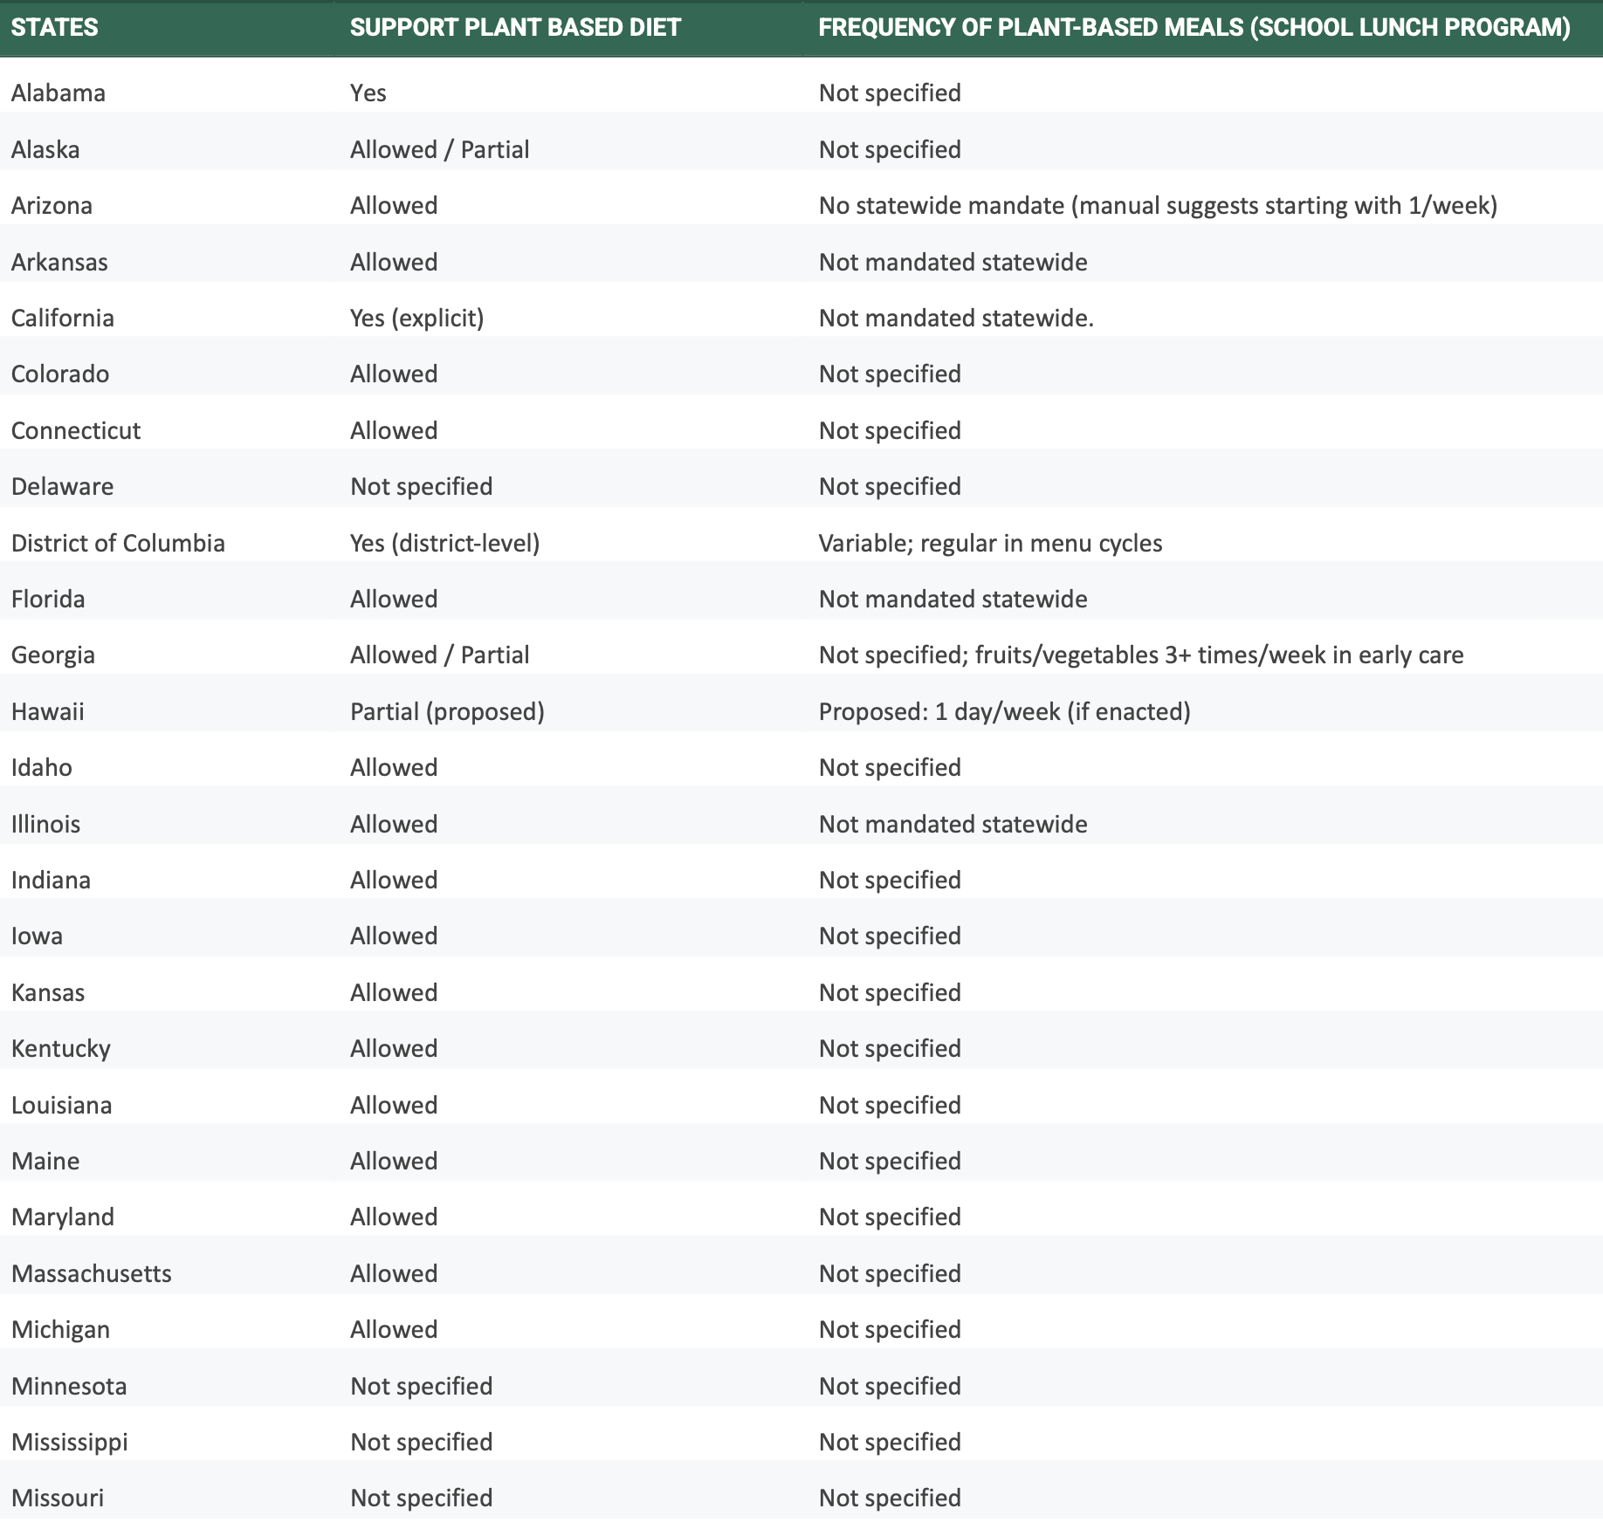
Task: Select Missouri's 'Not specified' support cell
Action: tap(421, 1498)
